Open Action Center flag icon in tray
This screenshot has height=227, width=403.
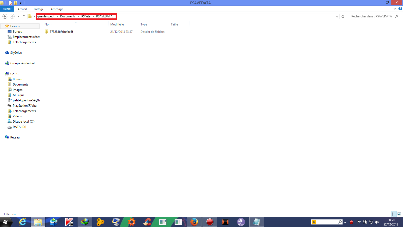(x=359, y=222)
